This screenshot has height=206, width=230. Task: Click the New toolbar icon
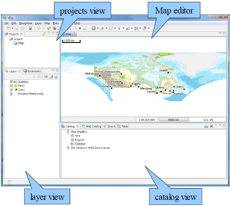tap(9, 28)
